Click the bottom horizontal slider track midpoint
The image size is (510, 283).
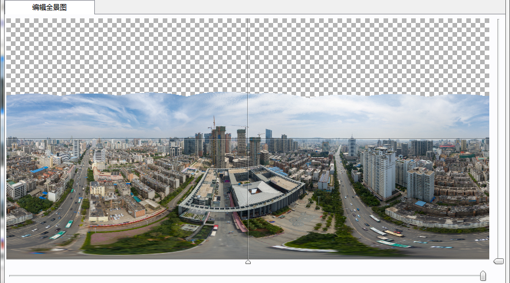pyautogui.click(x=247, y=276)
